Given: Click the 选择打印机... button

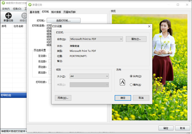Looking at the screenshot, I should click(64, 21).
